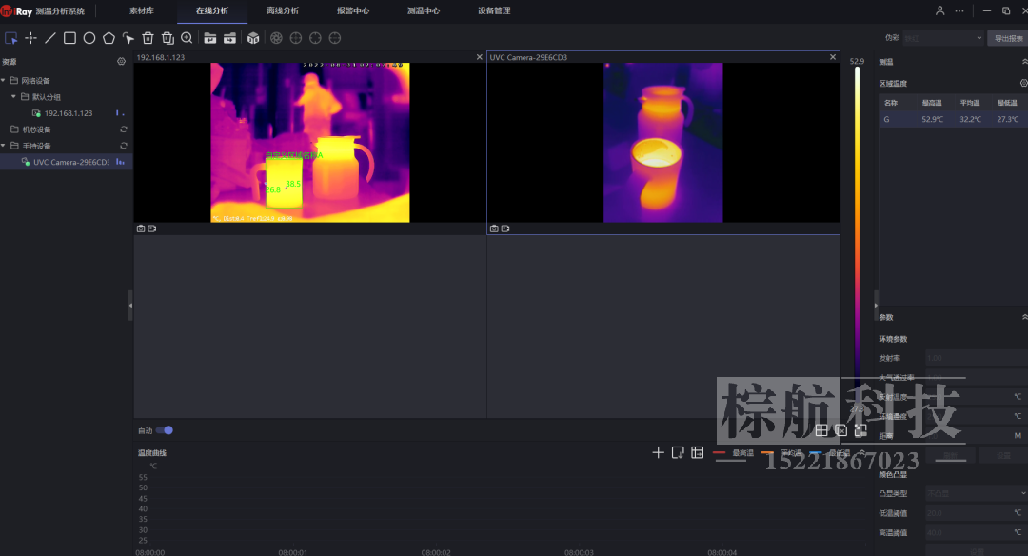Select the cursor click-select tool

click(x=128, y=38)
